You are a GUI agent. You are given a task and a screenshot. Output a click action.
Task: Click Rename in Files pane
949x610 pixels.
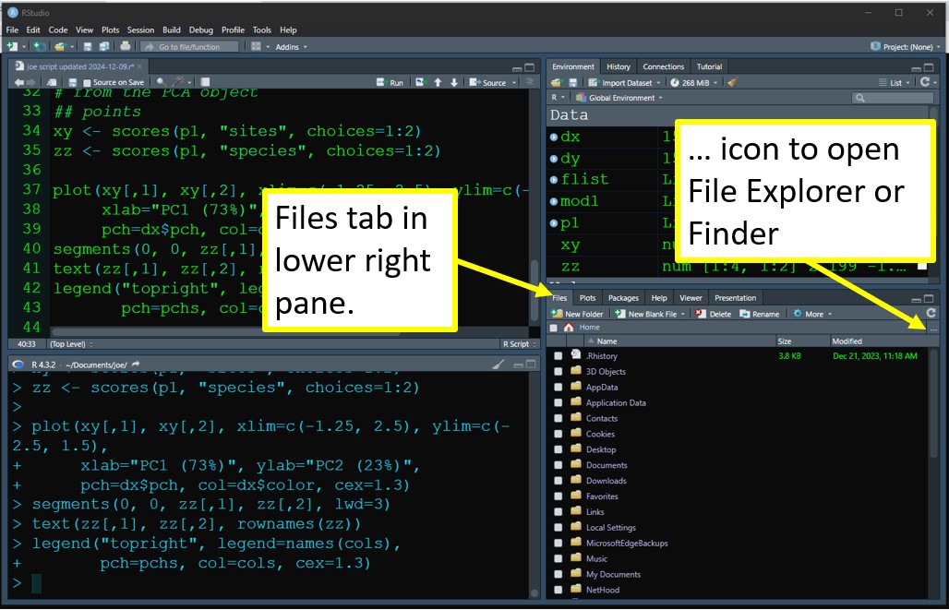(x=759, y=314)
